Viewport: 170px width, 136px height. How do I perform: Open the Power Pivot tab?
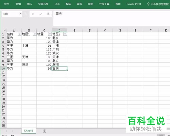pos(134,4)
